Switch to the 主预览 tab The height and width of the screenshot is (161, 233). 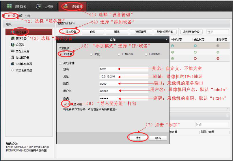44,6
